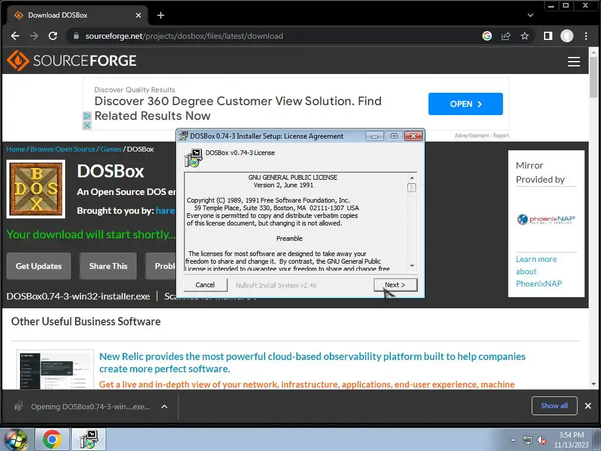Click the share page icon

506,36
